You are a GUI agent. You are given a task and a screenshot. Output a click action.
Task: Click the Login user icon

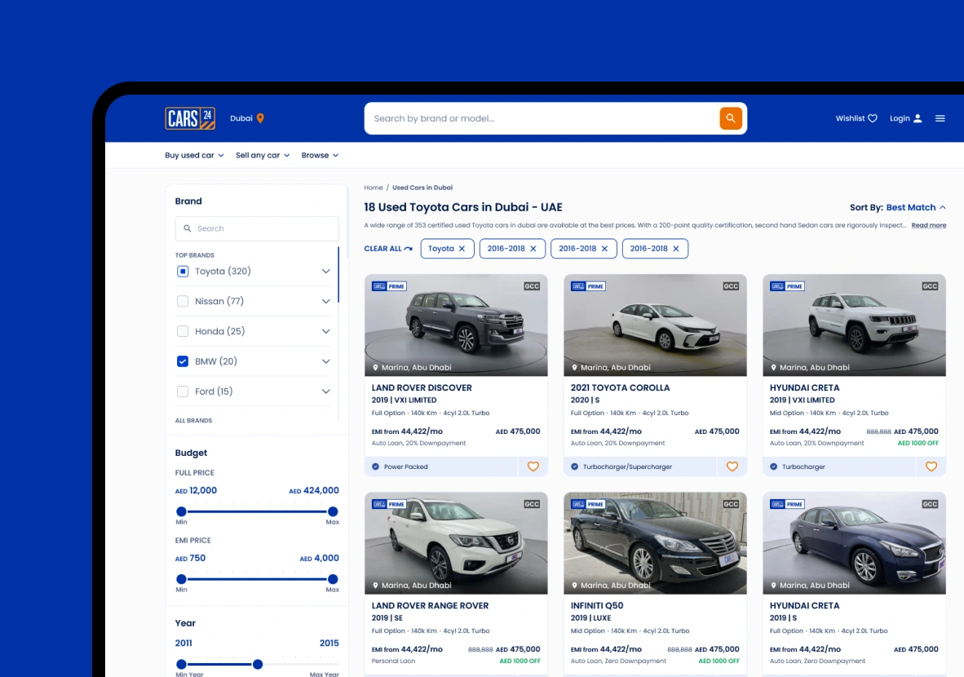coord(918,118)
